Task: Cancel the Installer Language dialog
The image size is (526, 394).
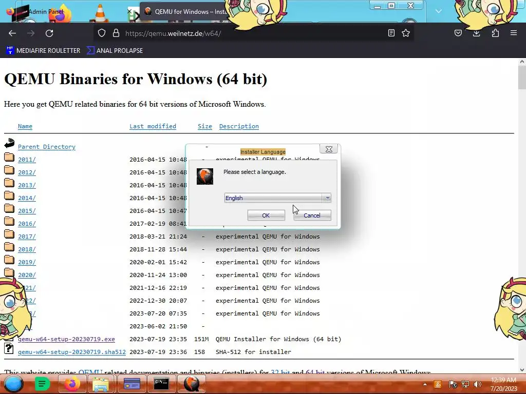Action: pyautogui.click(x=312, y=215)
